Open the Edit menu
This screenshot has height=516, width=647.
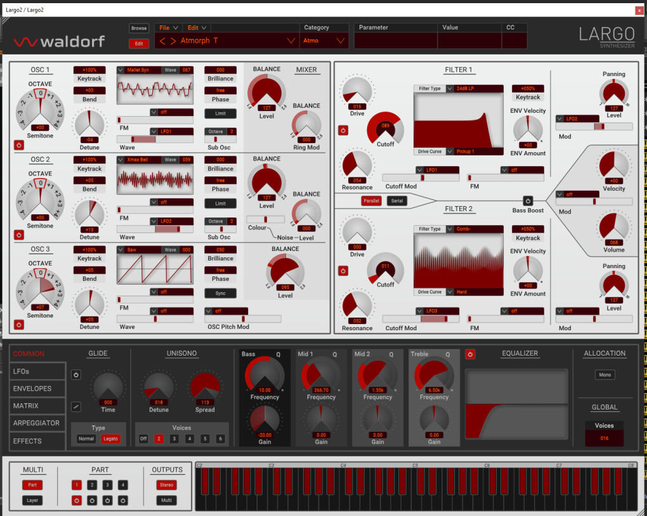pos(197,28)
